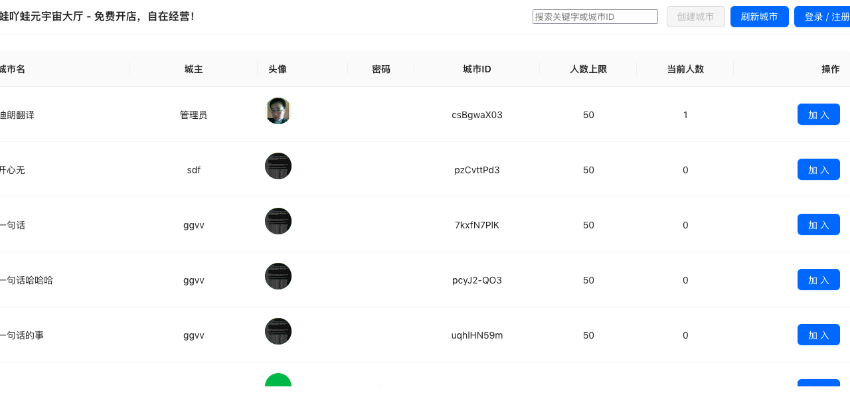This screenshot has height=397, width=850.
Task: Join the 一句话哈哈哈 city
Action: coord(818,279)
